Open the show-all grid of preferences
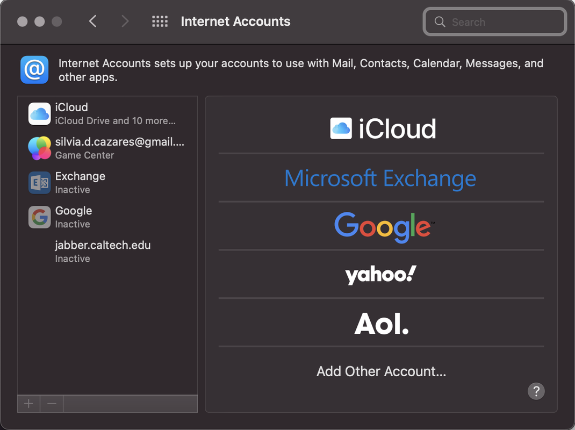 point(160,21)
